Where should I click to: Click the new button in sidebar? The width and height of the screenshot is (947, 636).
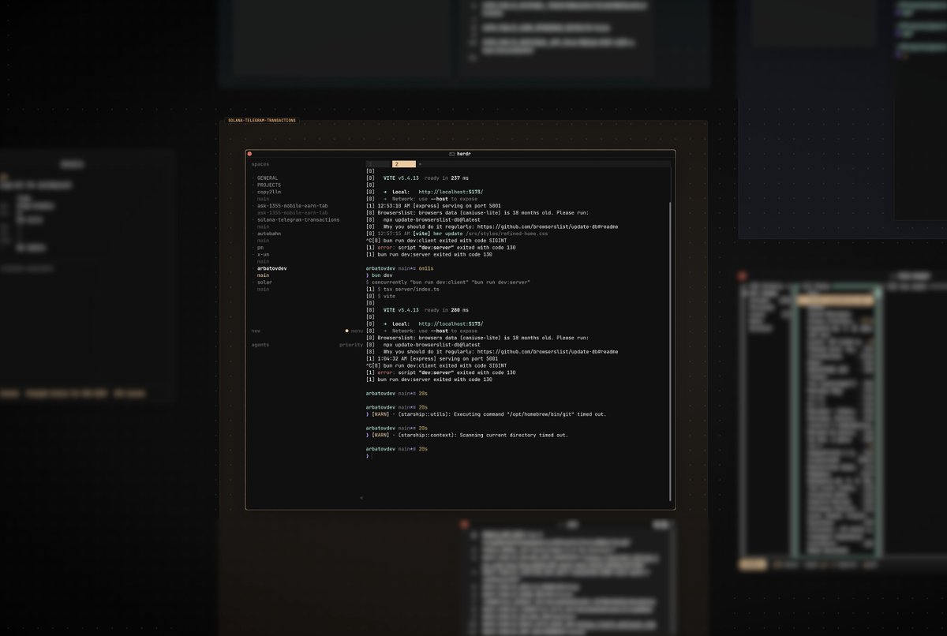coord(256,331)
